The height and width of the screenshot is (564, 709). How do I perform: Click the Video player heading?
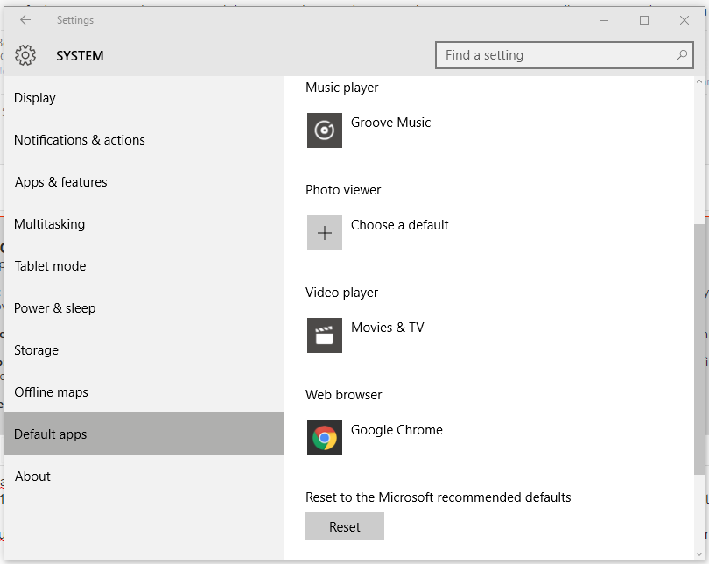pyautogui.click(x=342, y=293)
